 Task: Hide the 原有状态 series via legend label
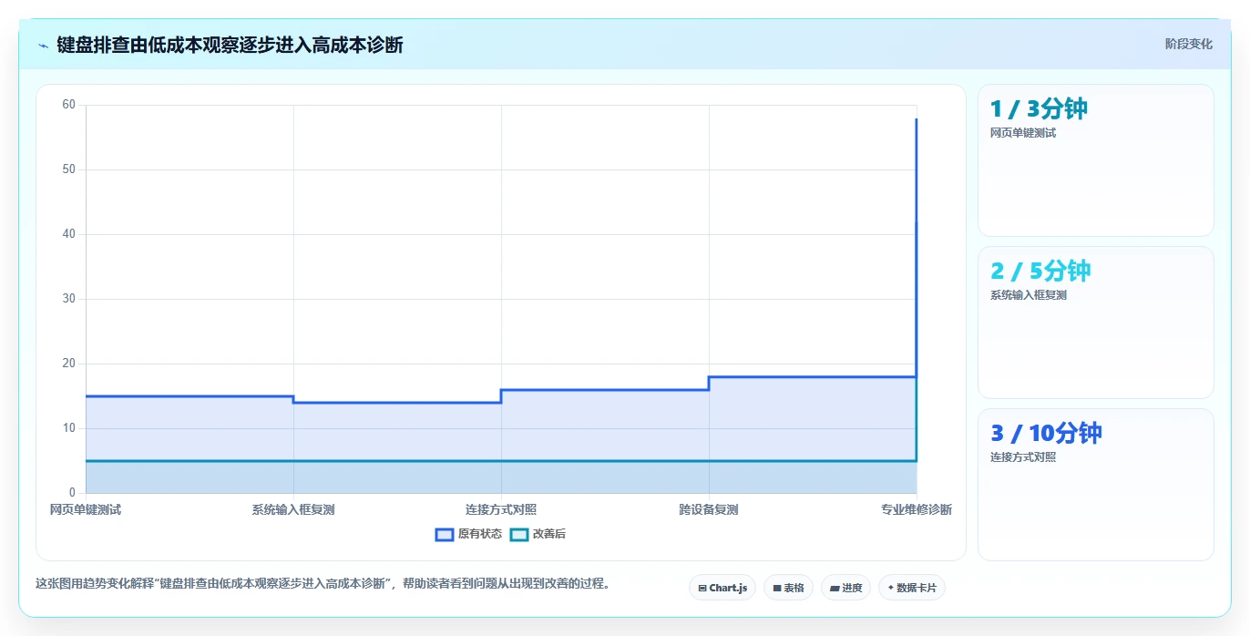[480, 535]
